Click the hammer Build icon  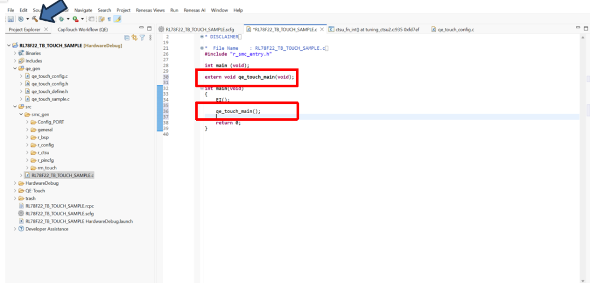tap(34, 19)
